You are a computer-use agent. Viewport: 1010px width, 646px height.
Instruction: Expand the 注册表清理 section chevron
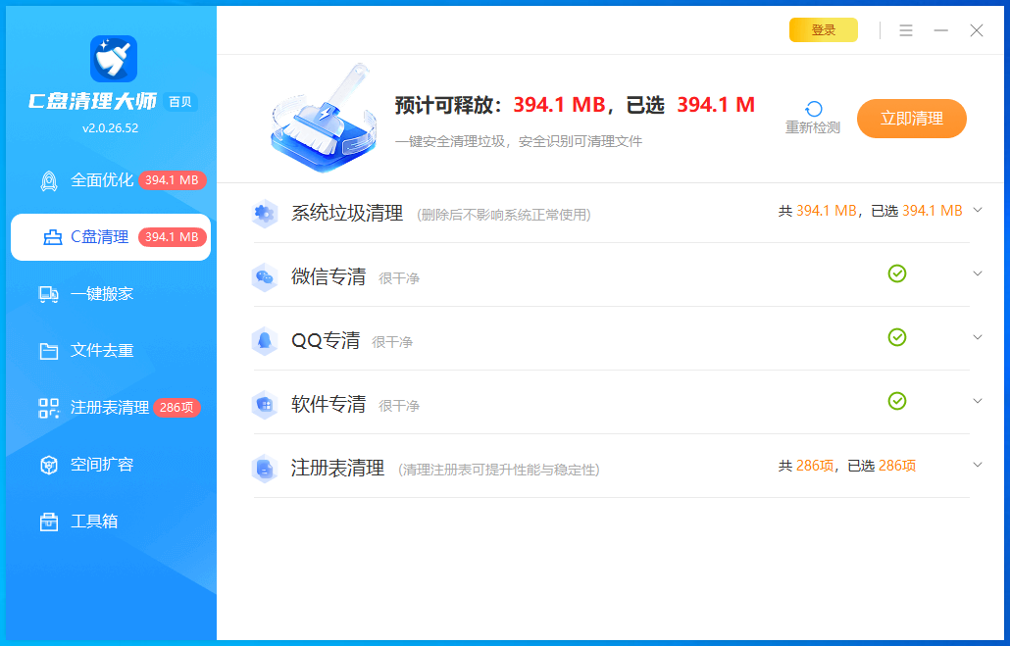pos(977,465)
